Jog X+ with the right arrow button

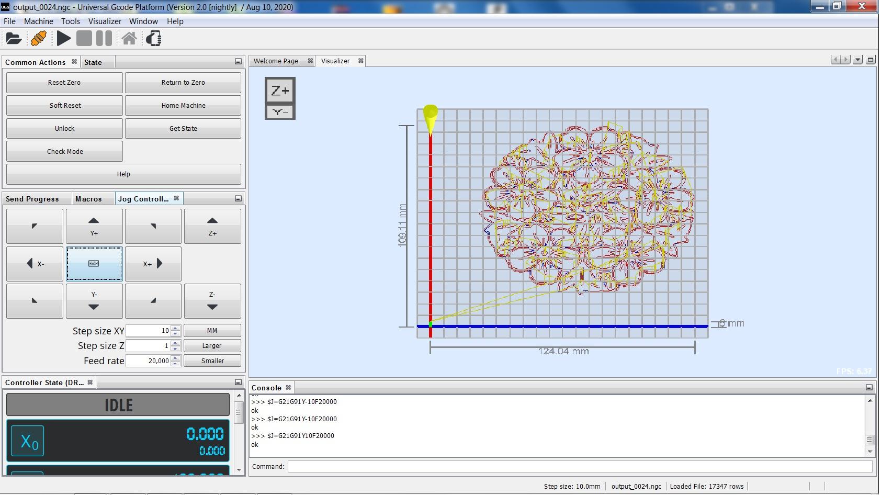coord(153,264)
